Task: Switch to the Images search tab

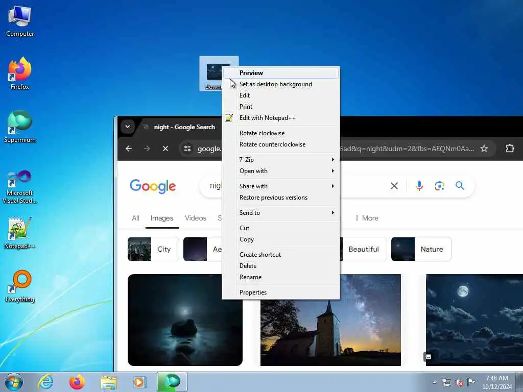Action: (162, 218)
